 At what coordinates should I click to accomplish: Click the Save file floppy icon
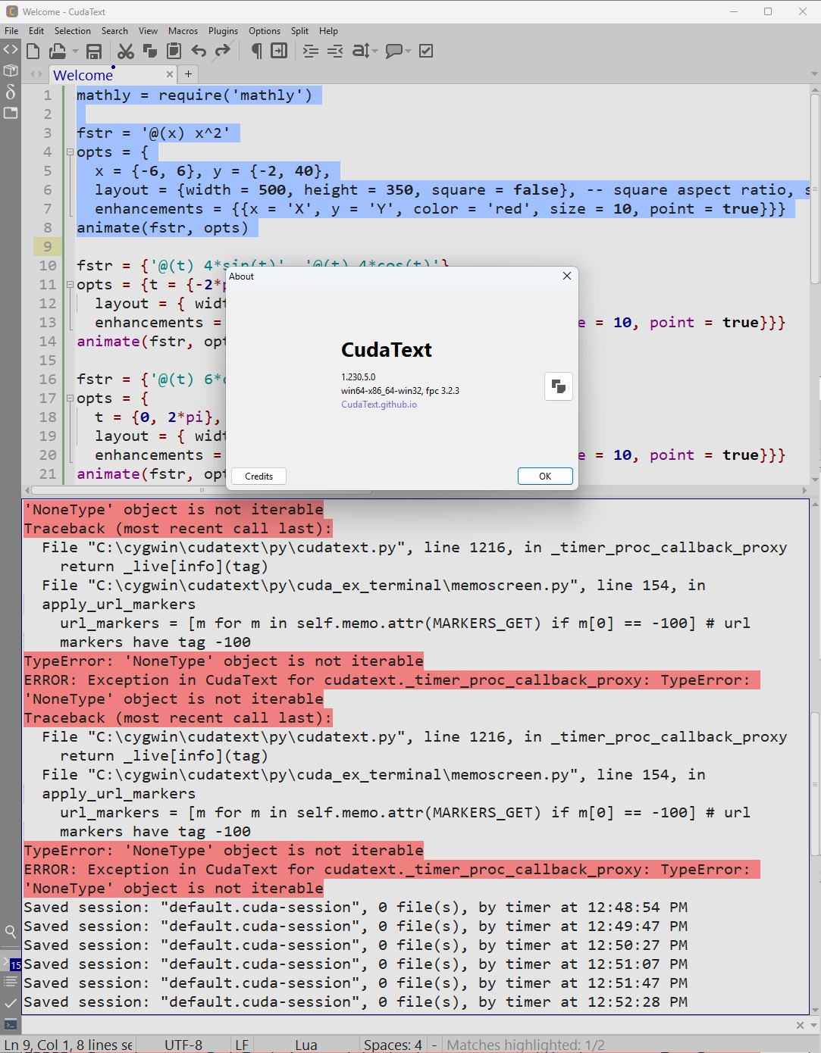coord(94,52)
